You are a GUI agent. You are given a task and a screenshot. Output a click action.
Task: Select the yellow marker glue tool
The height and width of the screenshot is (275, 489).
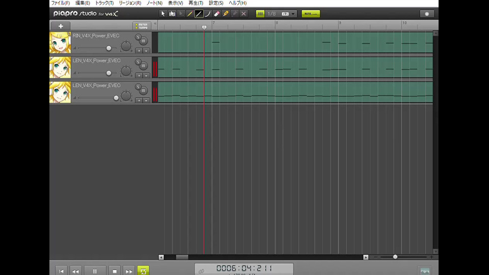tap(226, 14)
